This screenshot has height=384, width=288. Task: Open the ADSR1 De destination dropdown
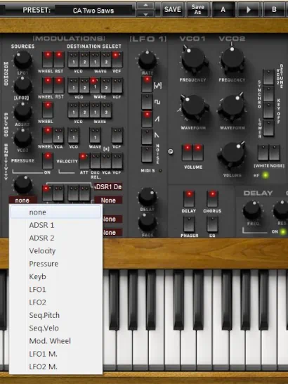(x=108, y=187)
